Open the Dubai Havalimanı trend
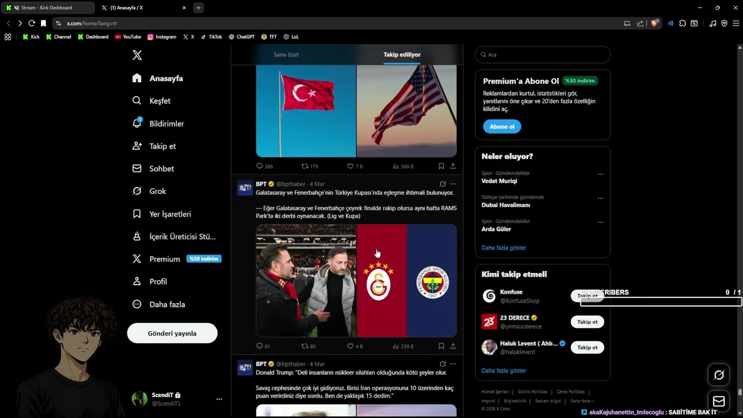This screenshot has height=418, width=743. click(506, 205)
